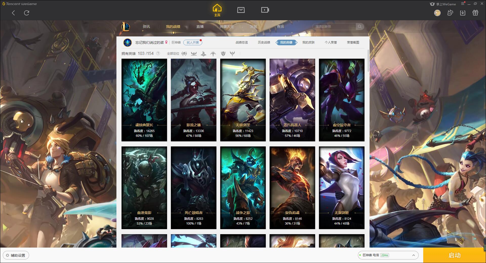Screen dimensions: 486x263
Task: Filter by fourth role icon in filter row
Action: coord(213,54)
